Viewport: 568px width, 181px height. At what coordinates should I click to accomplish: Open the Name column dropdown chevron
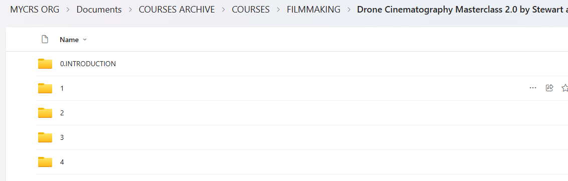click(x=85, y=40)
